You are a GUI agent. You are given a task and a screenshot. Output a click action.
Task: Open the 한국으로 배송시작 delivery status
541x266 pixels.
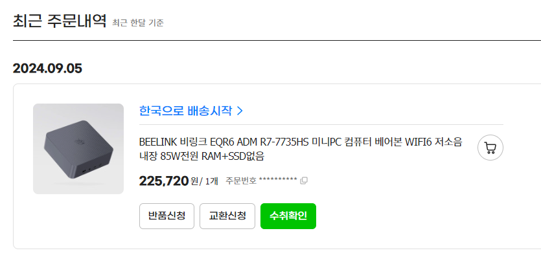point(190,111)
